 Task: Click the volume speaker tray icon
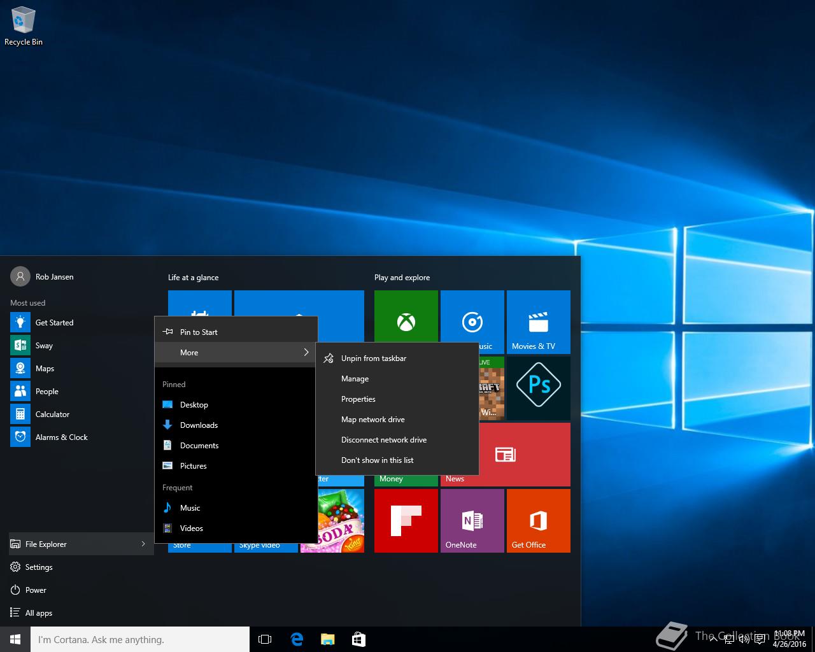pos(744,639)
